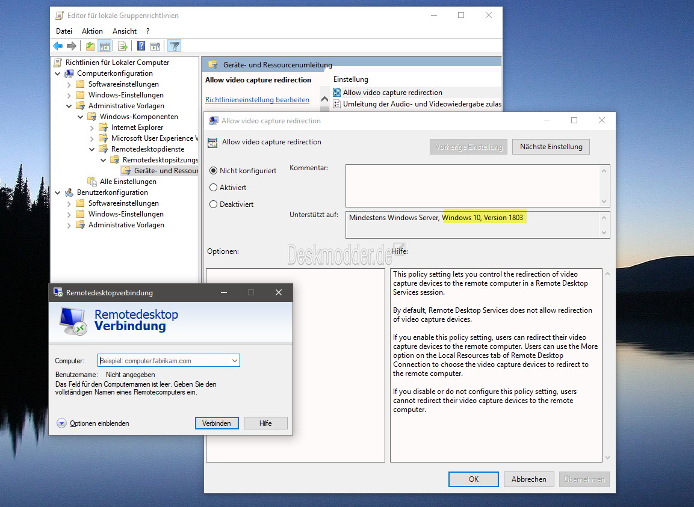Image resolution: width=694 pixels, height=507 pixels.
Task: Click the Computer name input field
Action: coord(164,361)
